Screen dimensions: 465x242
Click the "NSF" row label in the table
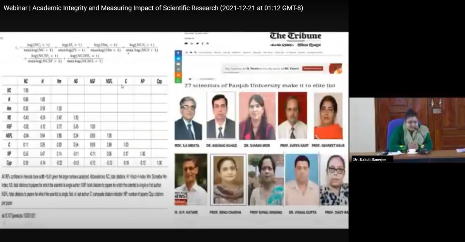(9, 126)
